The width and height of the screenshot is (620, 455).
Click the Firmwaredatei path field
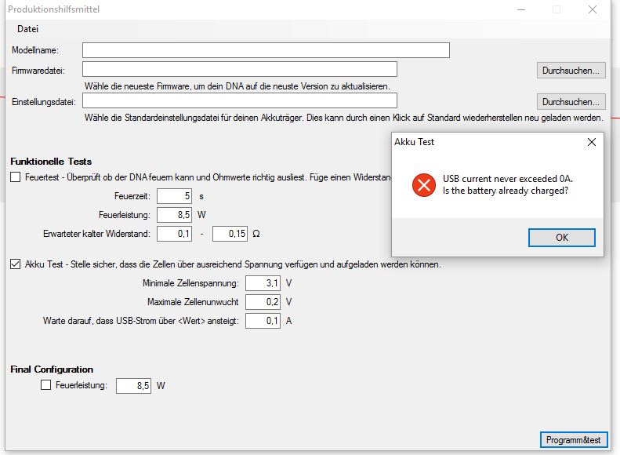[240, 70]
